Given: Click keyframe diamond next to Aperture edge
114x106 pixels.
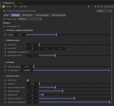Looking at the screenshot, I should click(x=5, y=91).
